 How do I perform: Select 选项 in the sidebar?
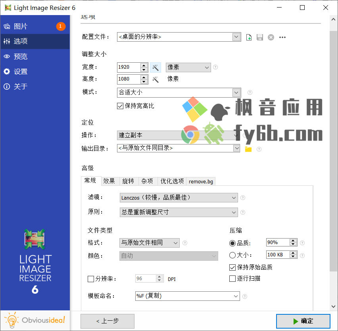pos(35,41)
